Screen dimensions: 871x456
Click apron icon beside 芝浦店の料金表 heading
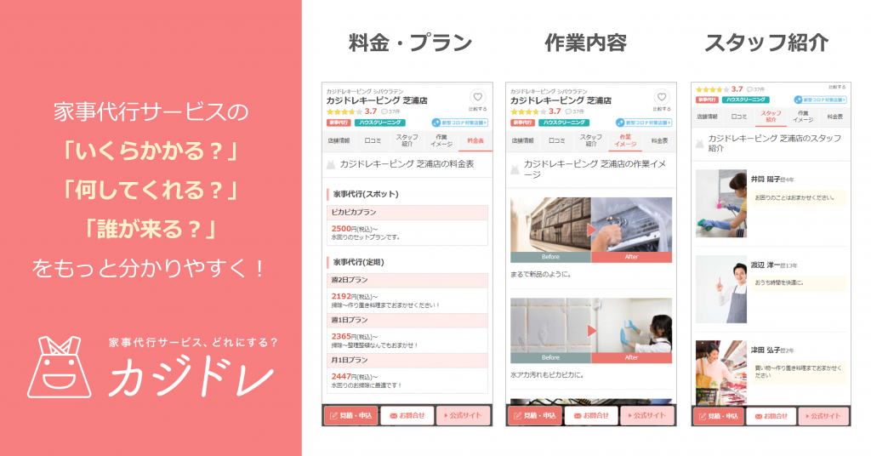click(332, 164)
